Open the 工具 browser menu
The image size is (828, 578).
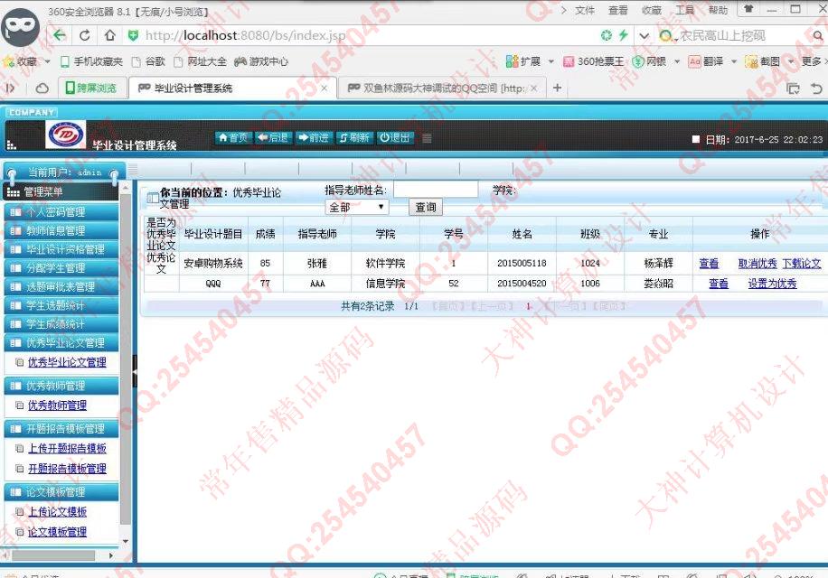pos(685,10)
